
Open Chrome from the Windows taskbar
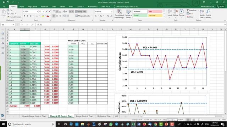[x=155, y=124]
